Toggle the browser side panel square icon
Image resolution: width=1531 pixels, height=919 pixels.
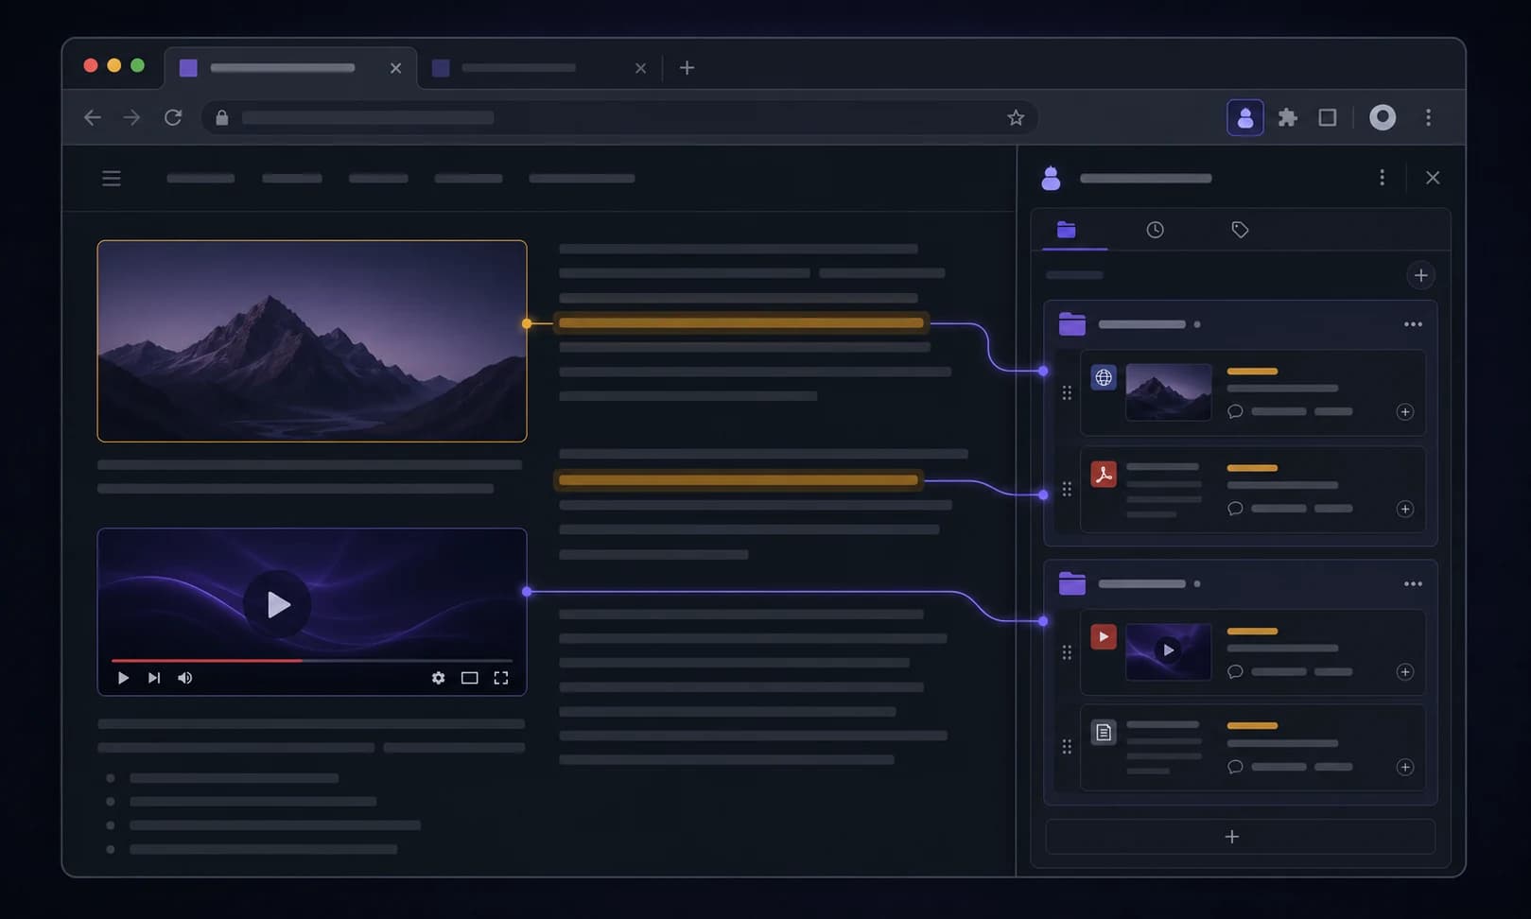tap(1328, 117)
